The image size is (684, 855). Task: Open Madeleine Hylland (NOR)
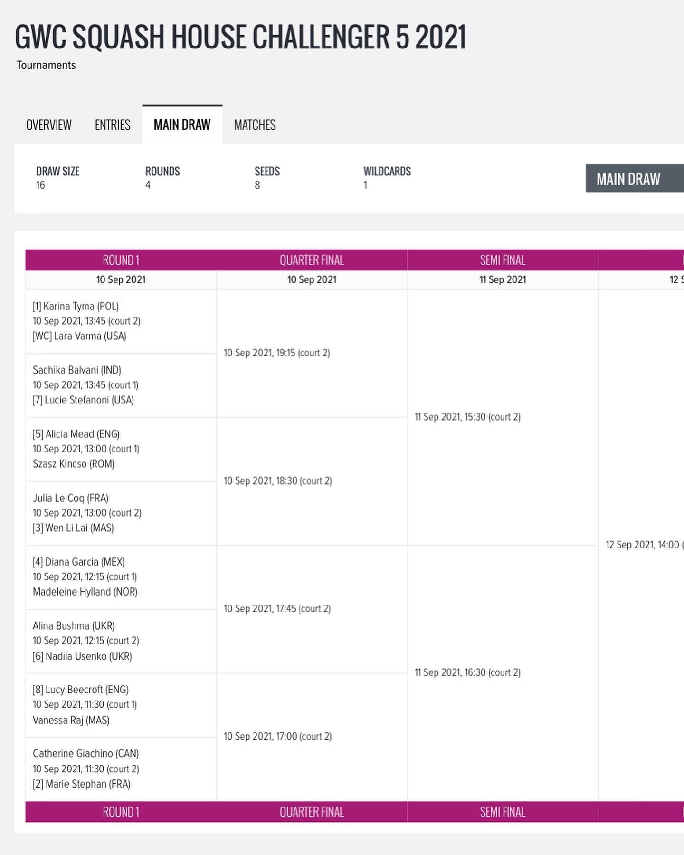85,592
